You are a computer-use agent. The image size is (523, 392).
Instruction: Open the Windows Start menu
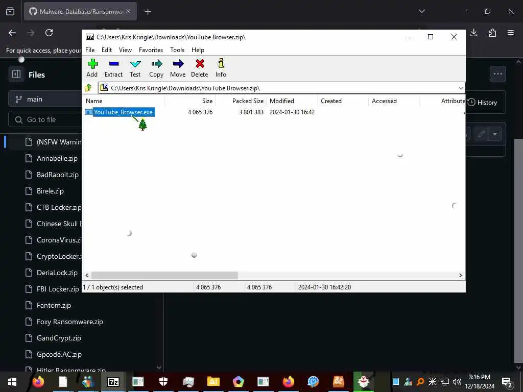(12, 382)
